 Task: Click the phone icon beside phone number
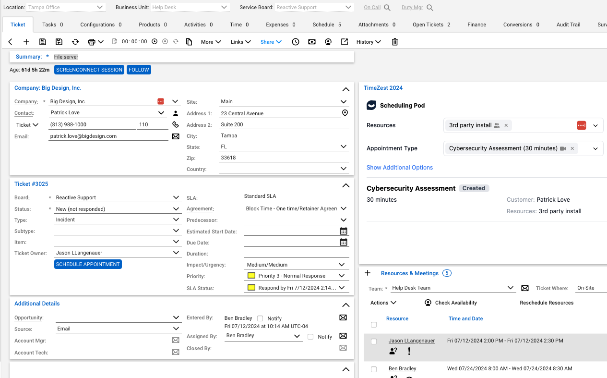tap(176, 125)
